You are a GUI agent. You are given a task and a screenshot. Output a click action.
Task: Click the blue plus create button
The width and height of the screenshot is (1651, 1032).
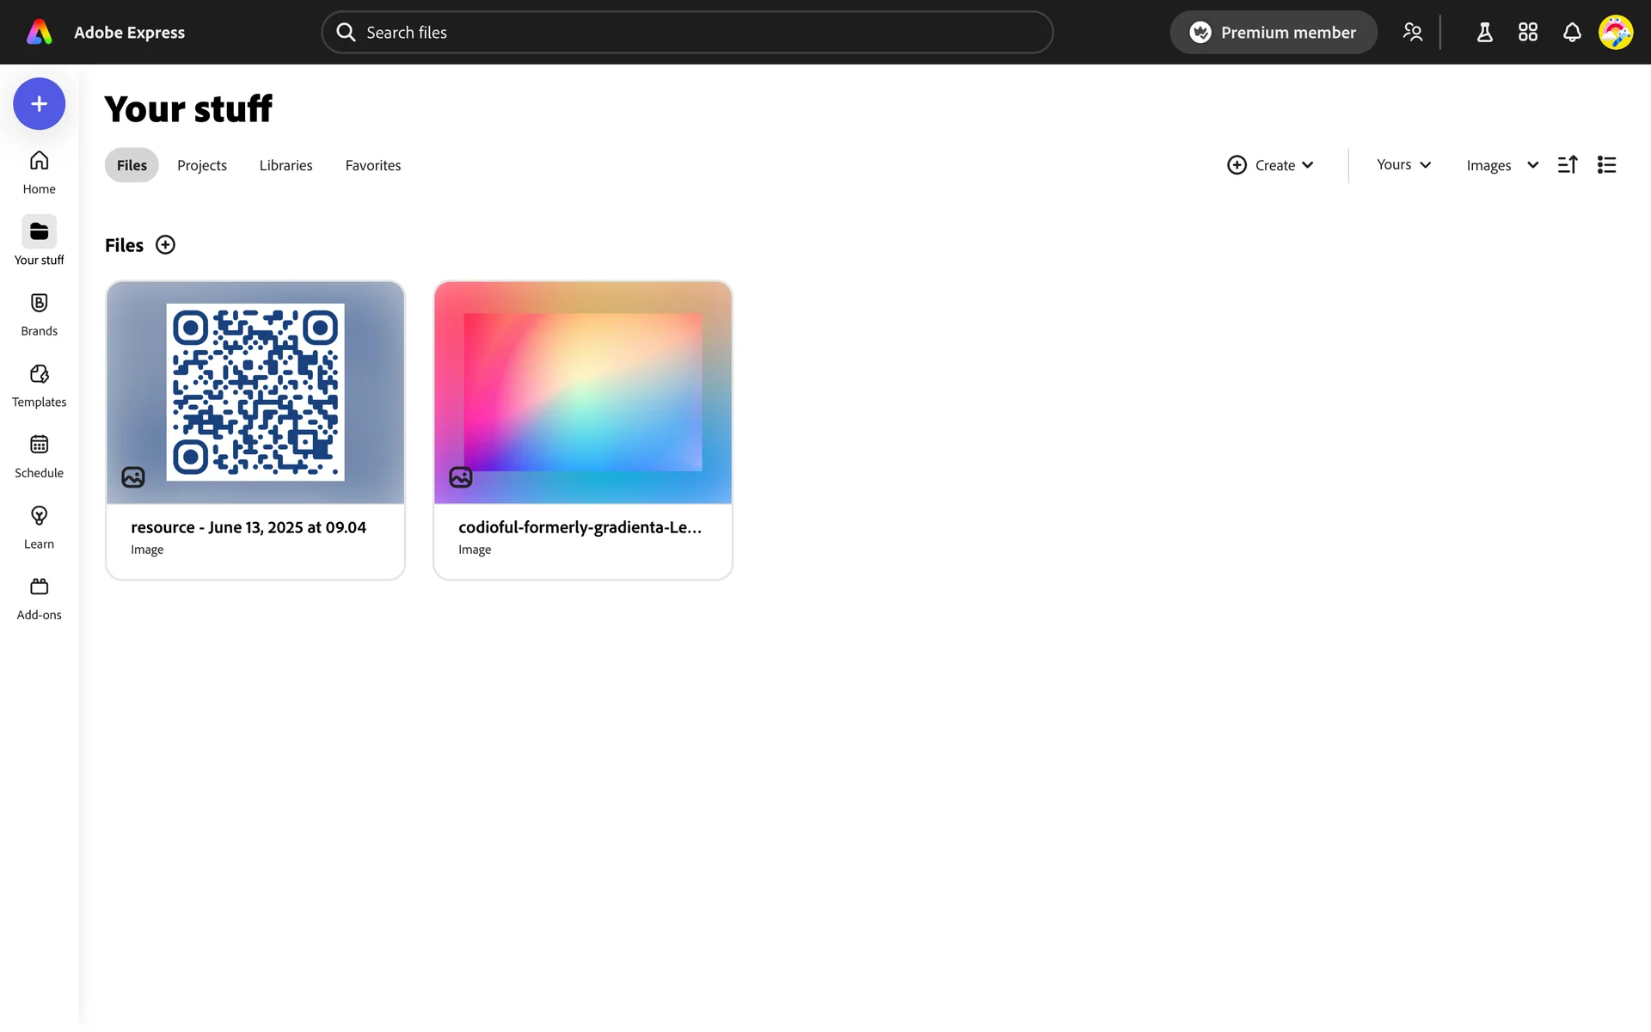(x=39, y=104)
